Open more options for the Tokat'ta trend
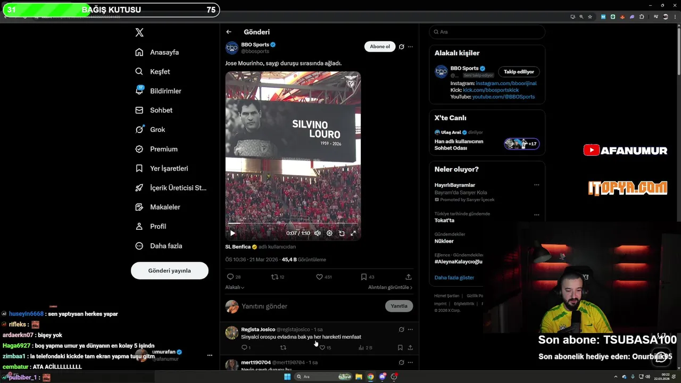The image size is (681, 383). coord(536,215)
